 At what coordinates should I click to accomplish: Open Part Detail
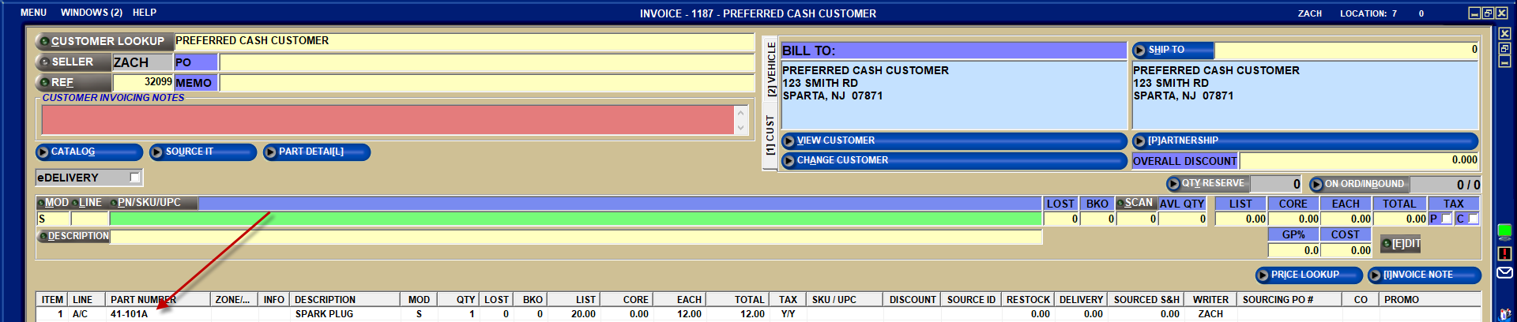(x=316, y=152)
